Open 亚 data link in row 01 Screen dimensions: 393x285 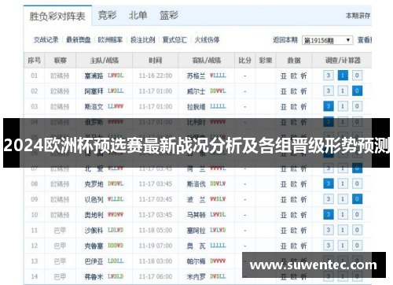coord(284,76)
